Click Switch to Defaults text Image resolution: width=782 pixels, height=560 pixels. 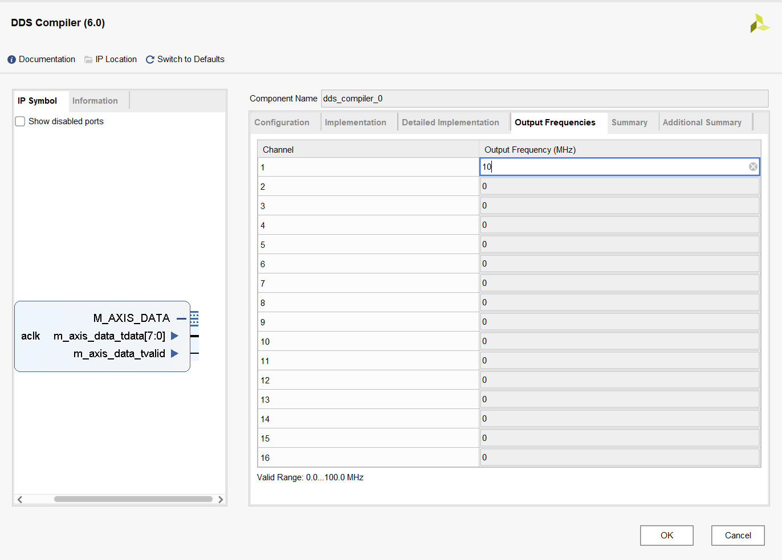pos(191,59)
